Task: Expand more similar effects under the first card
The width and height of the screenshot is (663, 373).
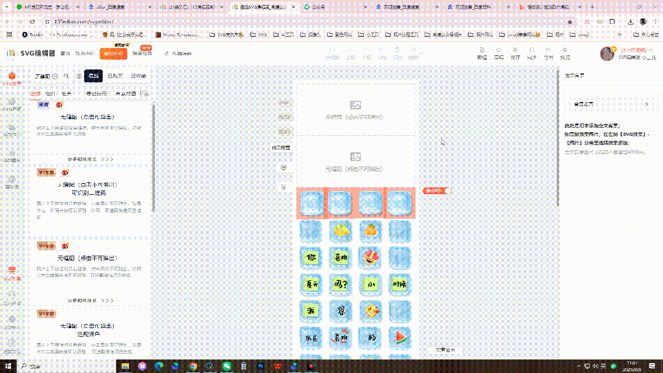Action: pos(90,159)
